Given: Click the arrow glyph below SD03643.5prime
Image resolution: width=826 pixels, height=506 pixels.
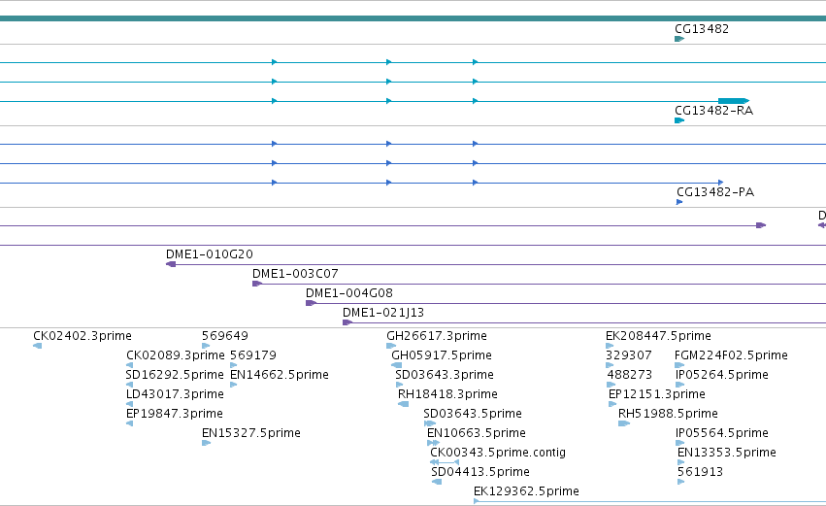Looking at the screenshot, I should [430, 423].
